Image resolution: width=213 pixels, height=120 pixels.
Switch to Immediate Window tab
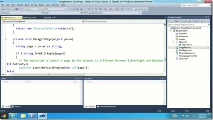106,106
